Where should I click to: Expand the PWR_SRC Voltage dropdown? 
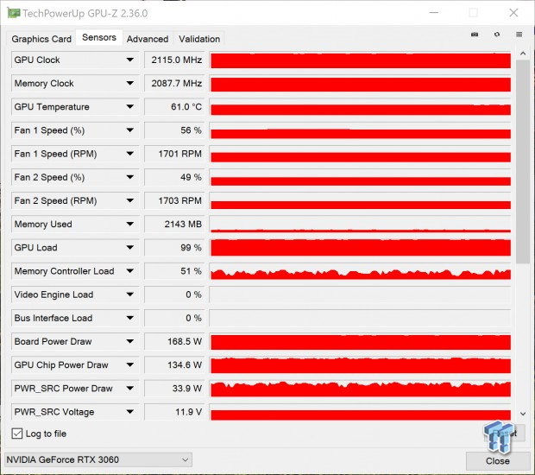pyautogui.click(x=129, y=412)
